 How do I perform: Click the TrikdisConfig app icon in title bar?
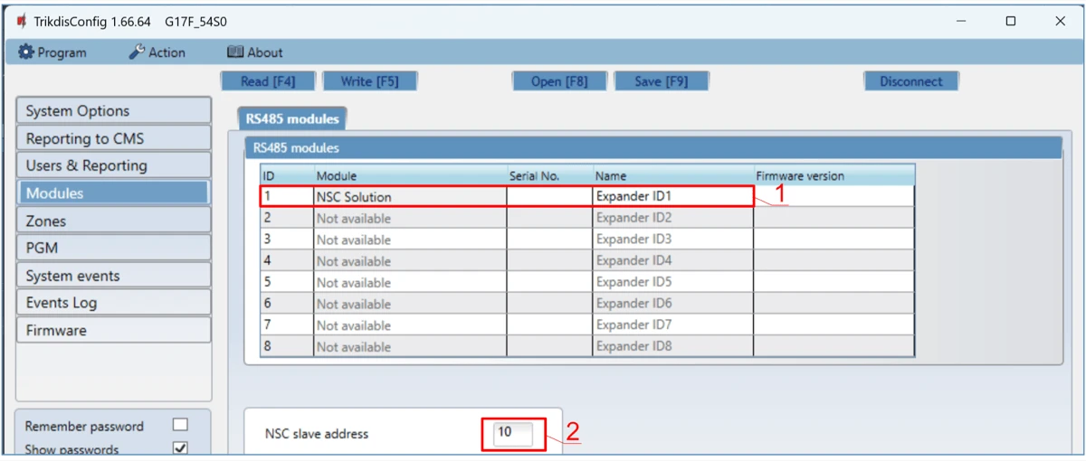coord(20,21)
